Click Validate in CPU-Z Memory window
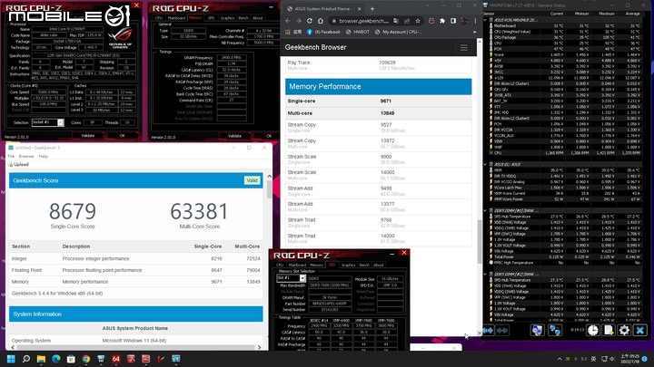The height and width of the screenshot is (367, 654). click(x=235, y=136)
